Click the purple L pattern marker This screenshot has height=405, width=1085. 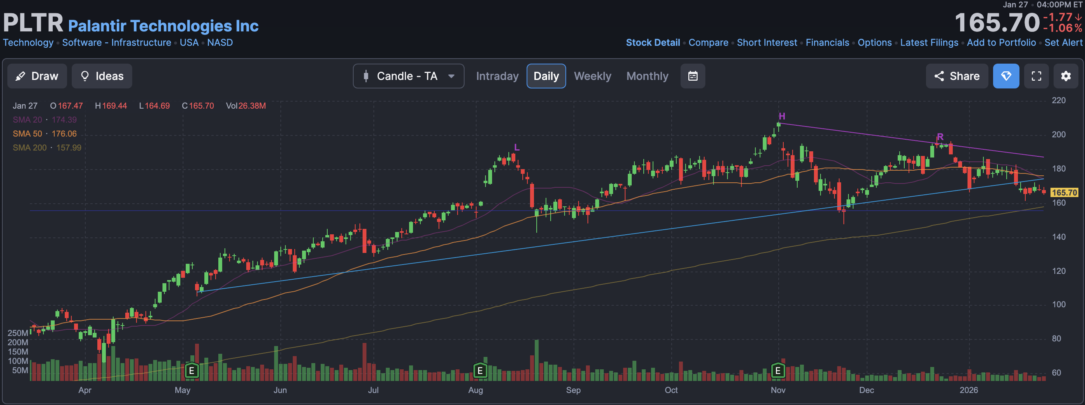click(517, 147)
